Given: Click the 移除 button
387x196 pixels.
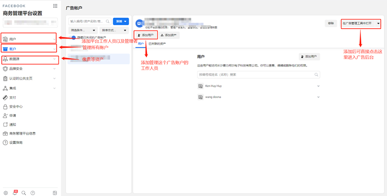Looking at the screenshot, I should point(331,23).
